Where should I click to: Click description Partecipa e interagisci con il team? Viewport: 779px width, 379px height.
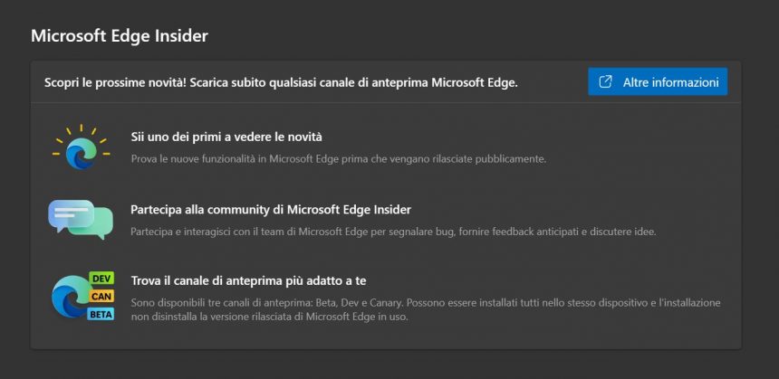click(393, 232)
